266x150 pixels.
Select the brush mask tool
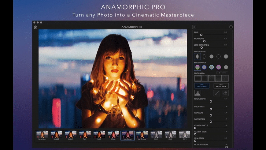coord(217,93)
